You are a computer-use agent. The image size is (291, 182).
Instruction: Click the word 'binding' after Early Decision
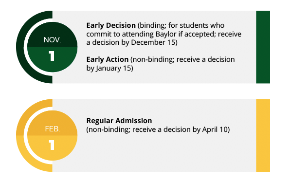(152, 25)
